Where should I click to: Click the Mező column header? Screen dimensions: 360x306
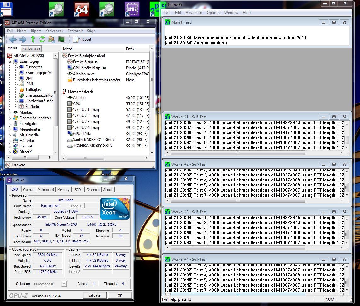(93, 49)
